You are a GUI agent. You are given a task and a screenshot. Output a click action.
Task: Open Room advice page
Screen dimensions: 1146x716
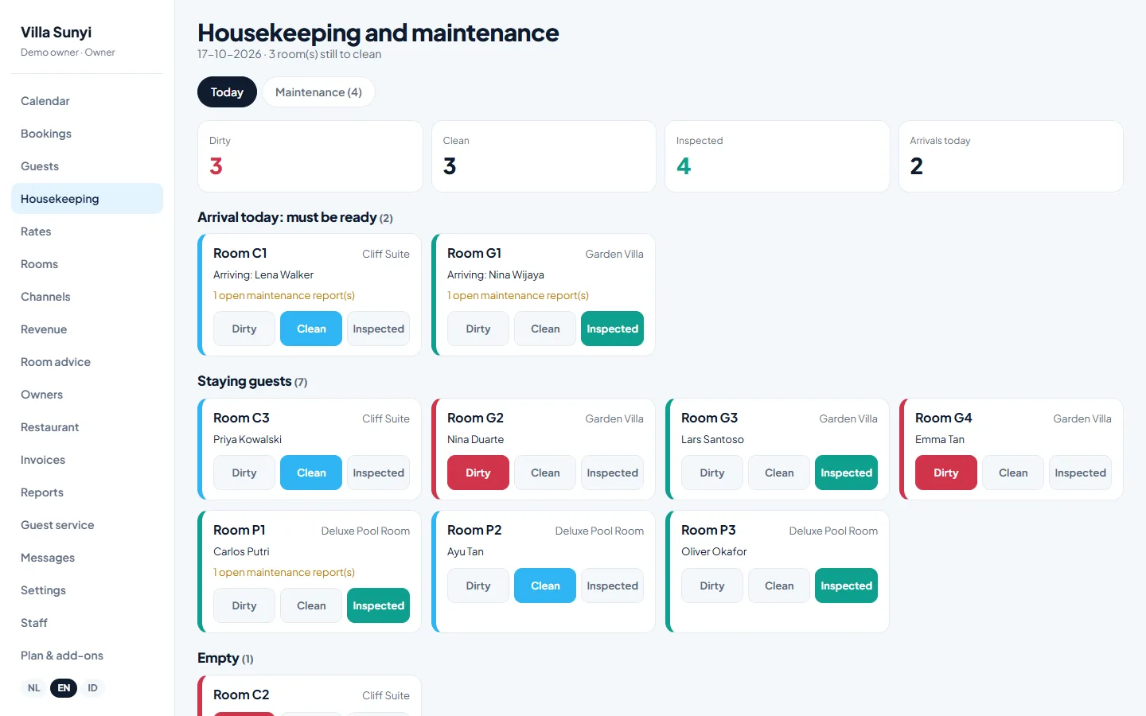tap(87, 362)
